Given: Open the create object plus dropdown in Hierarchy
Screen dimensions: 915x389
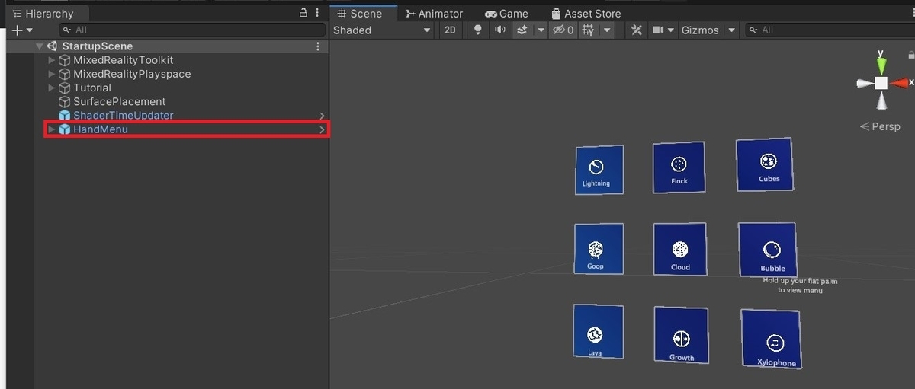Looking at the screenshot, I should click(x=21, y=30).
